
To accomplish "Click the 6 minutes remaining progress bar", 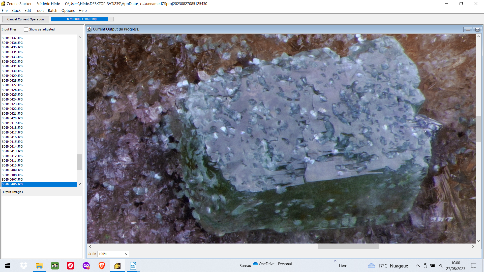I will pyautogui.click(x=82, y=19).
